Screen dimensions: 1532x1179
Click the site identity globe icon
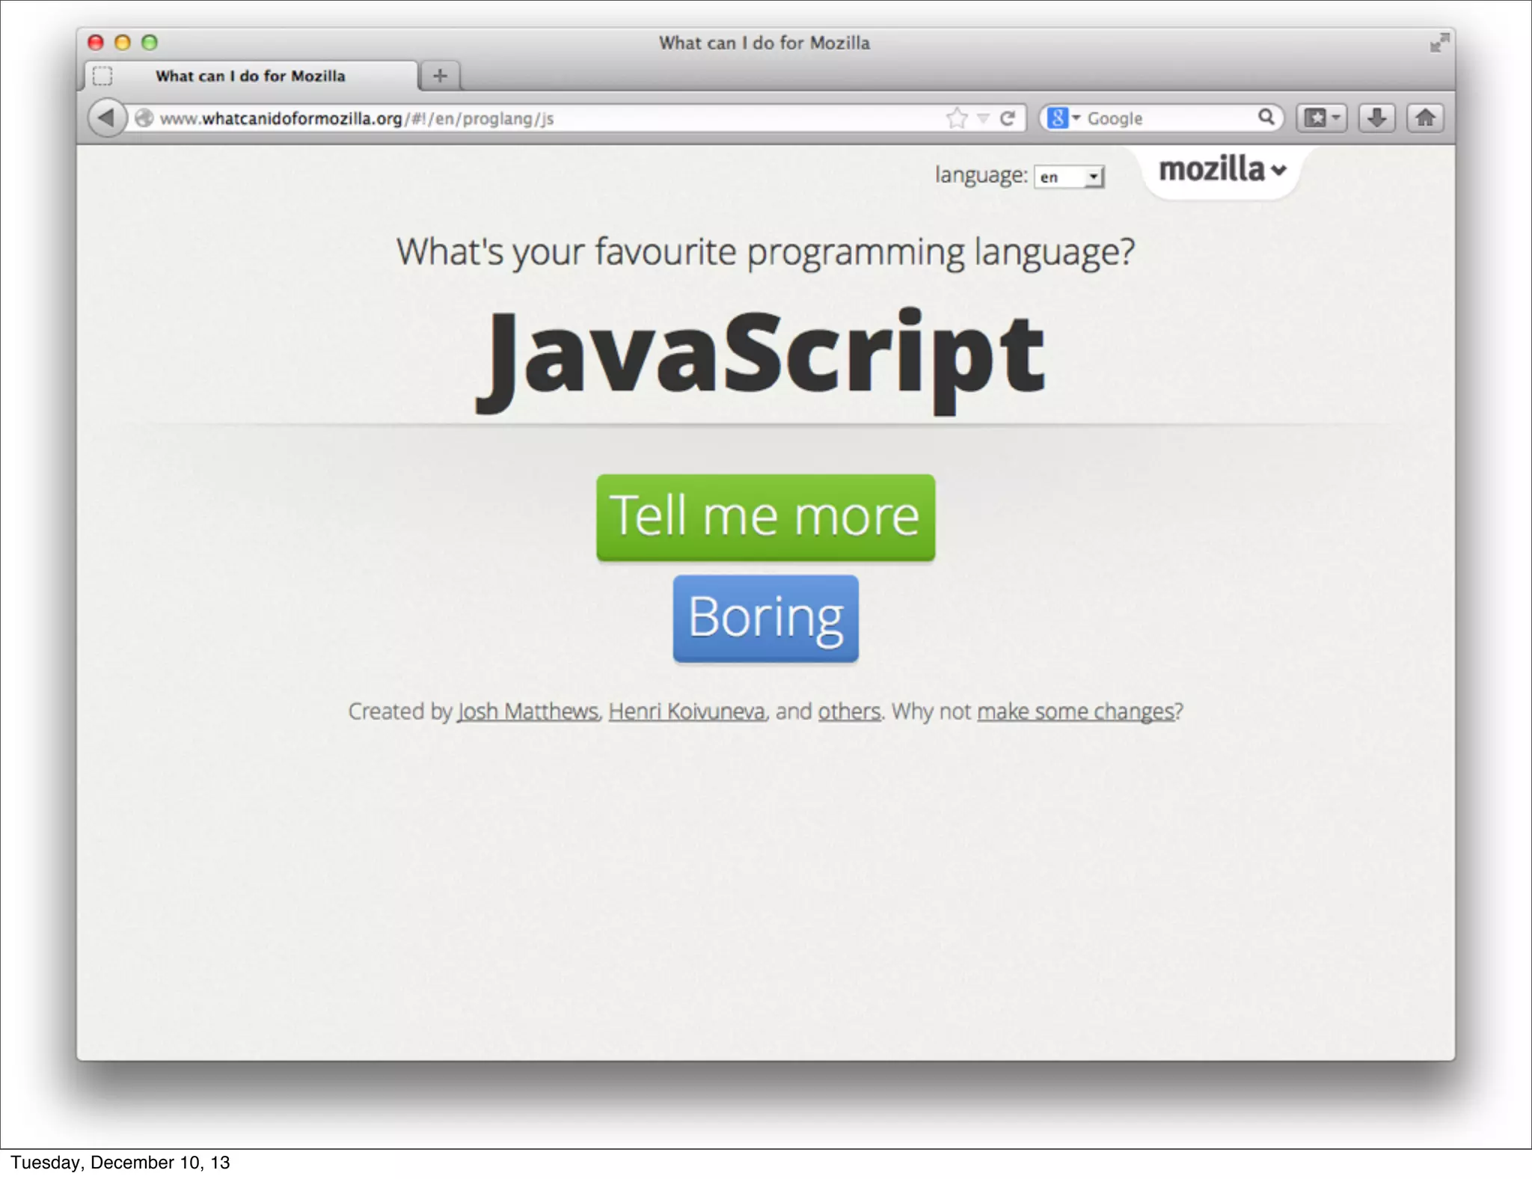click(x=144, y=117)
